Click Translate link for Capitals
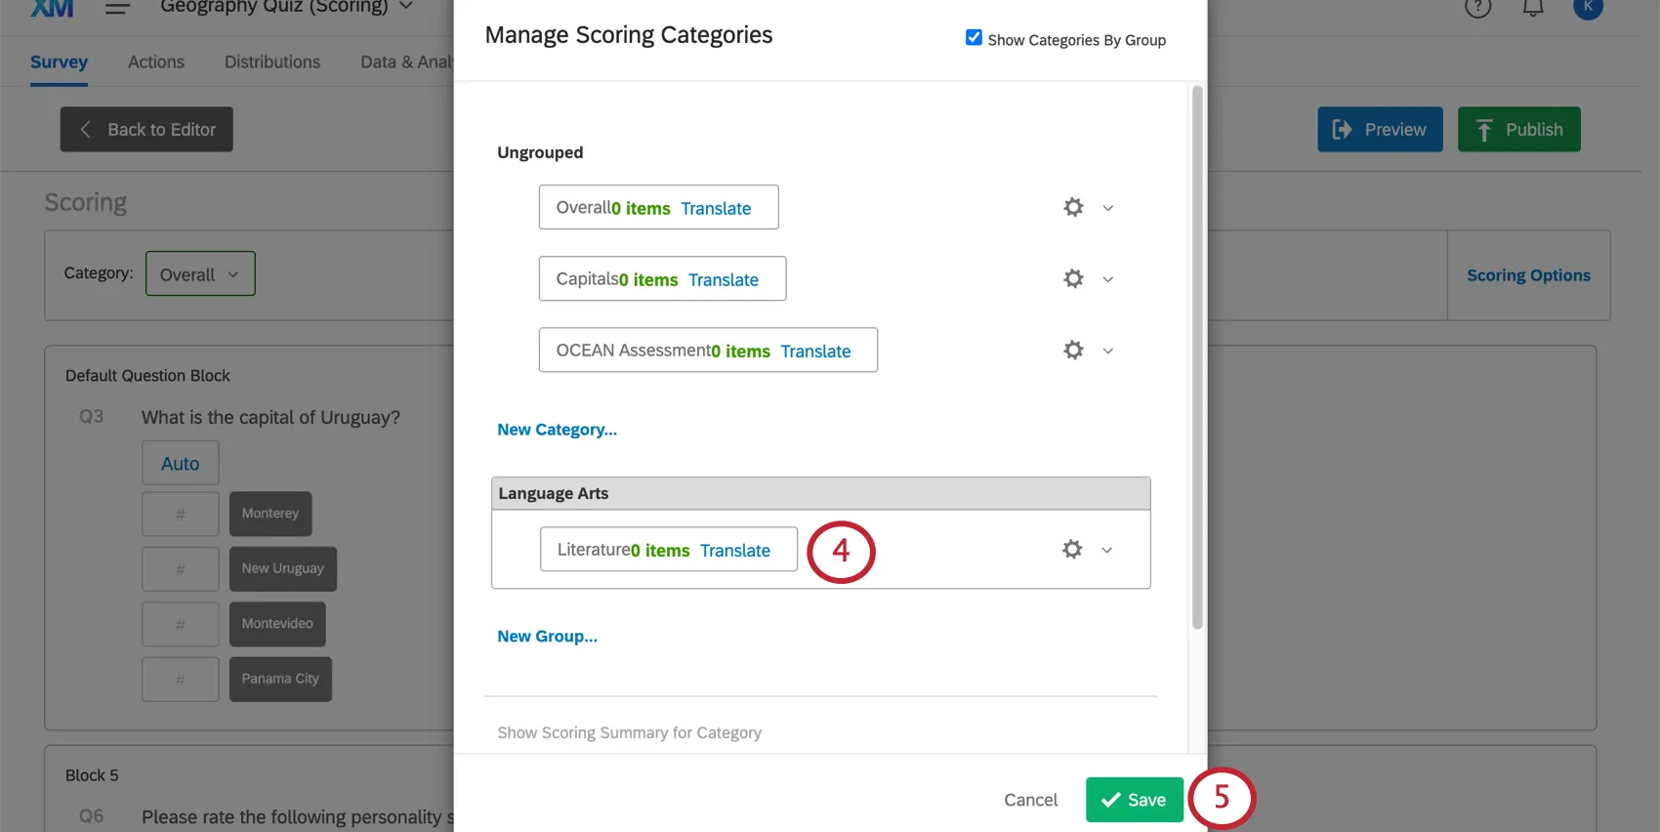The image size is (1660, 832). [723, 280]
